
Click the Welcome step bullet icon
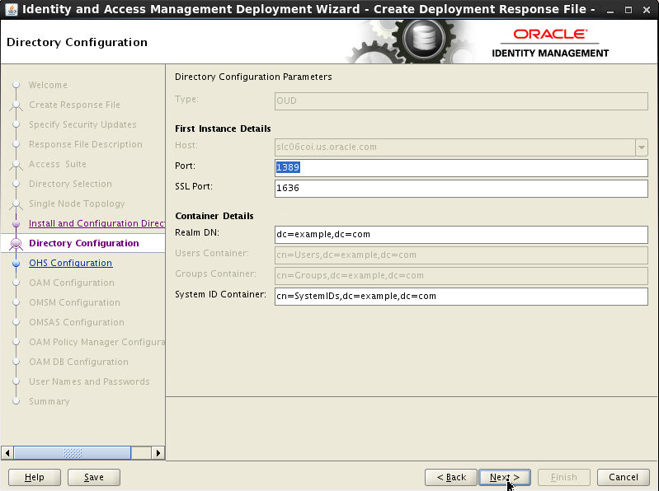coord(16,85)
